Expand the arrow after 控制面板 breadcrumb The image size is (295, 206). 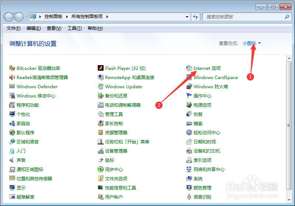pyautogui.click(x=67, y=17)
